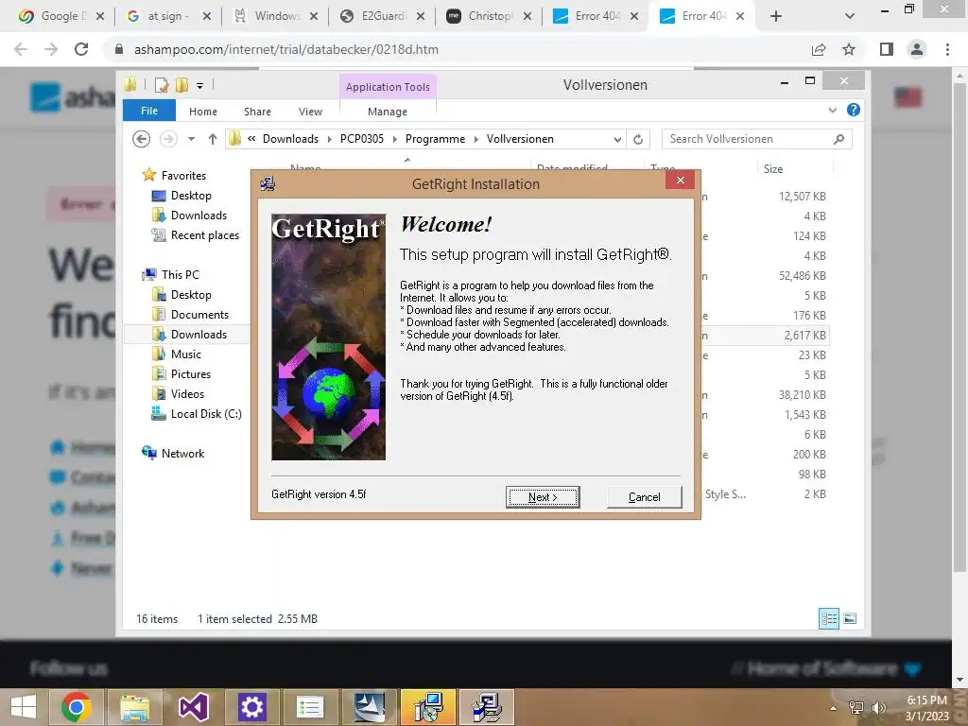968x726 pixels.
Task: Select Network in the navigation pane
Action: point(182,453)
